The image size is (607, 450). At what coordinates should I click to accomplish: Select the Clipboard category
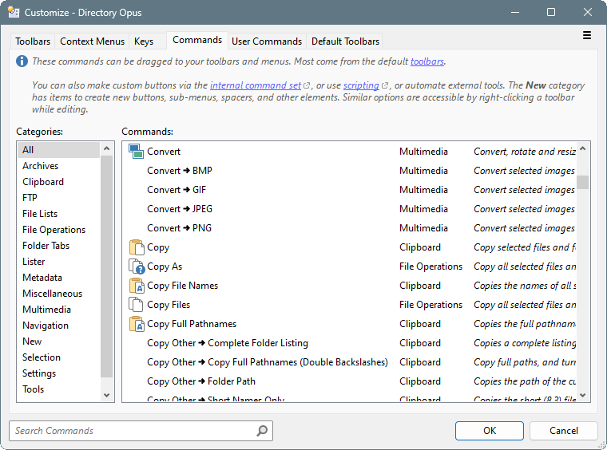click(58, 182)
